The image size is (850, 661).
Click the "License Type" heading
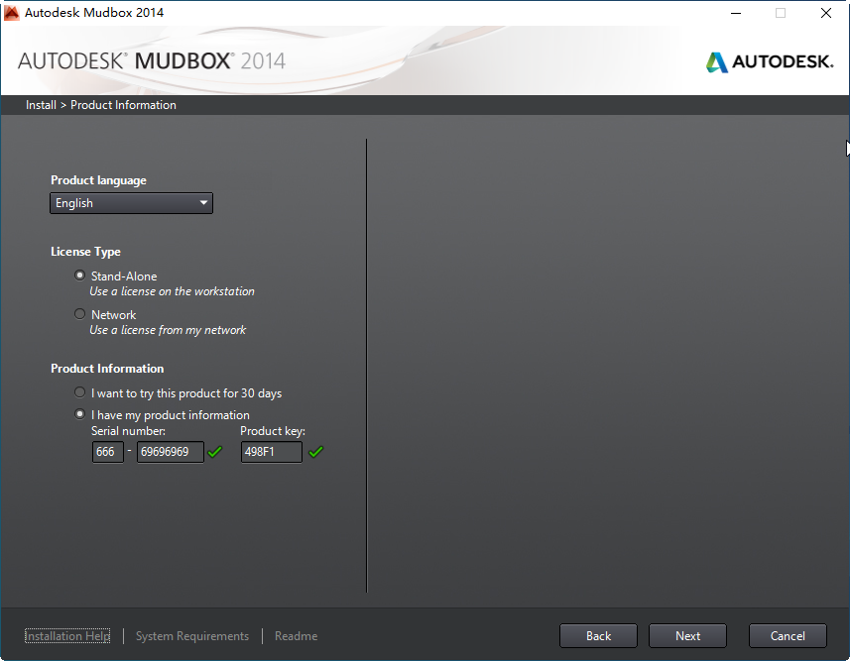[85, 252]
